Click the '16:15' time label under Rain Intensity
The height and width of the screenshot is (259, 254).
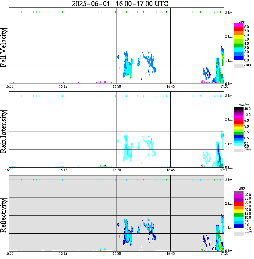click(x=63, y=170)
